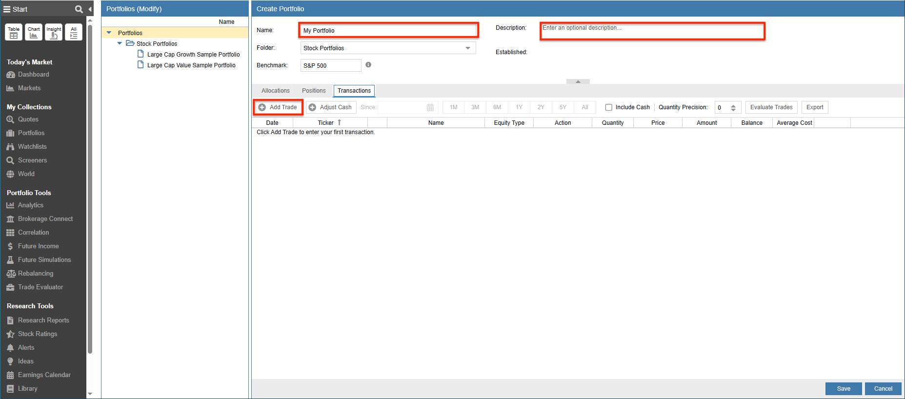Open the Since date calendar picker
905x399 pixels.
coord(430,107)
